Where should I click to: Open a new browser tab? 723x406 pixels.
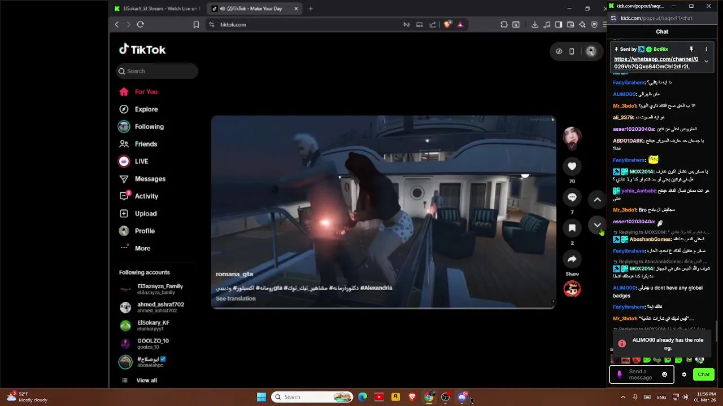tap(311, 8)
